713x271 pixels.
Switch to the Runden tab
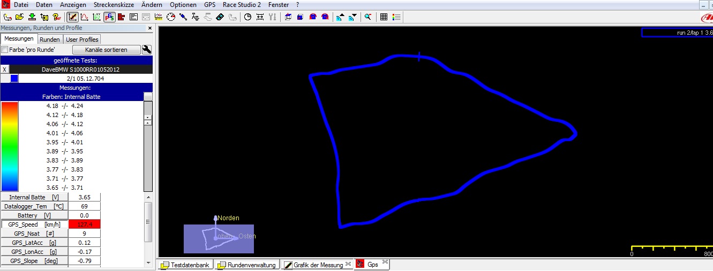(50, 40)
